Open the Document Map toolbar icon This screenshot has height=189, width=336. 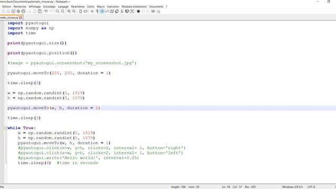point(112,12)
